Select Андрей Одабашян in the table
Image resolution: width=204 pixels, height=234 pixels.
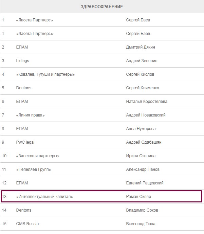pos(144,142)
